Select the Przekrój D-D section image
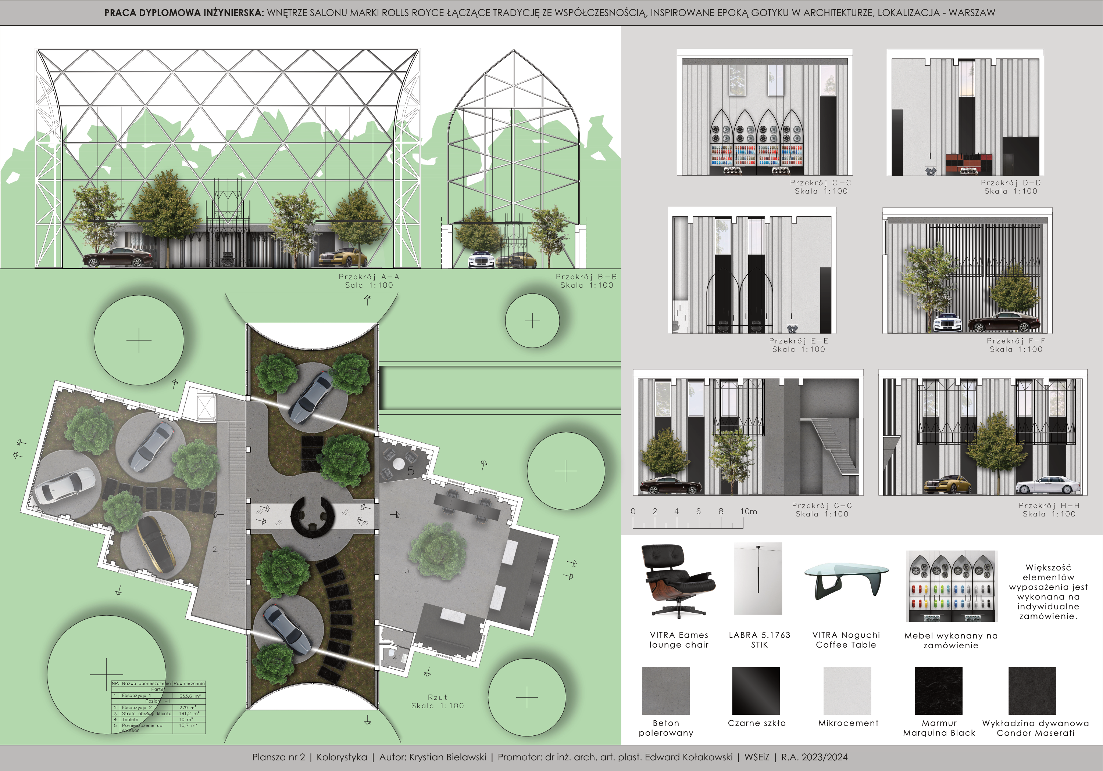 click(x=965, y=112)
